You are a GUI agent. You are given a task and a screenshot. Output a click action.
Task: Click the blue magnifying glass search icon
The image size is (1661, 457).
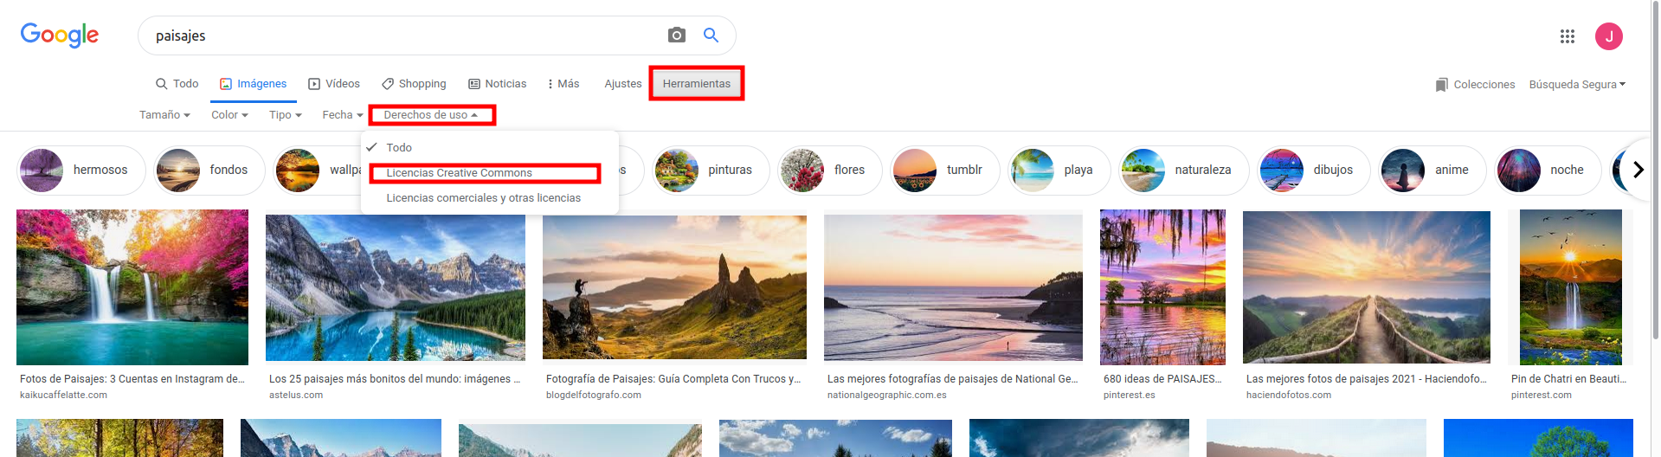click(x=711, y=35)
